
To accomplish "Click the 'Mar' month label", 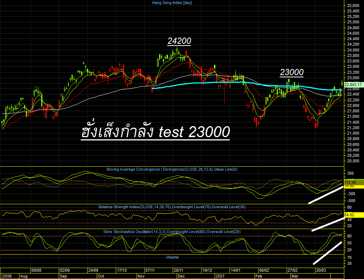I will pos(295,276).
